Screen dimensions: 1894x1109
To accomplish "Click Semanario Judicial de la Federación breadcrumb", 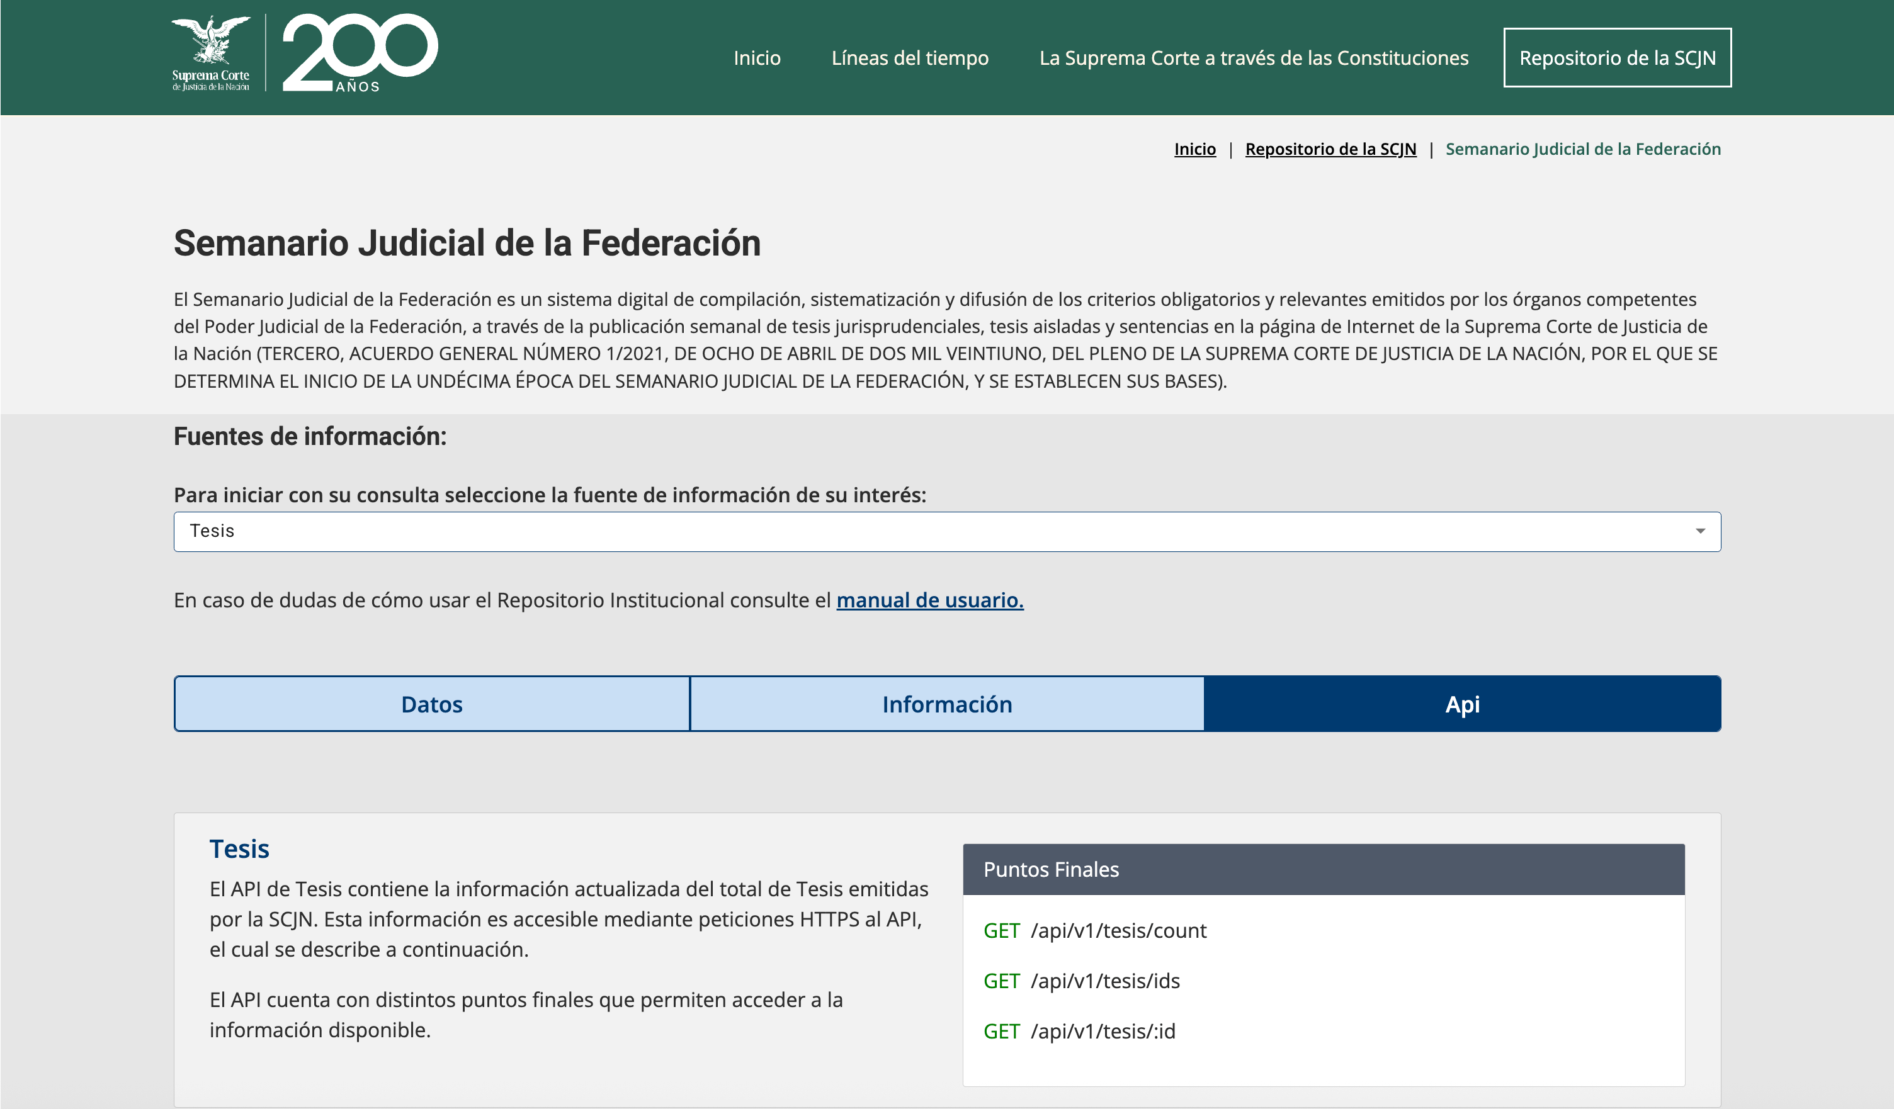I will 1583,149.
